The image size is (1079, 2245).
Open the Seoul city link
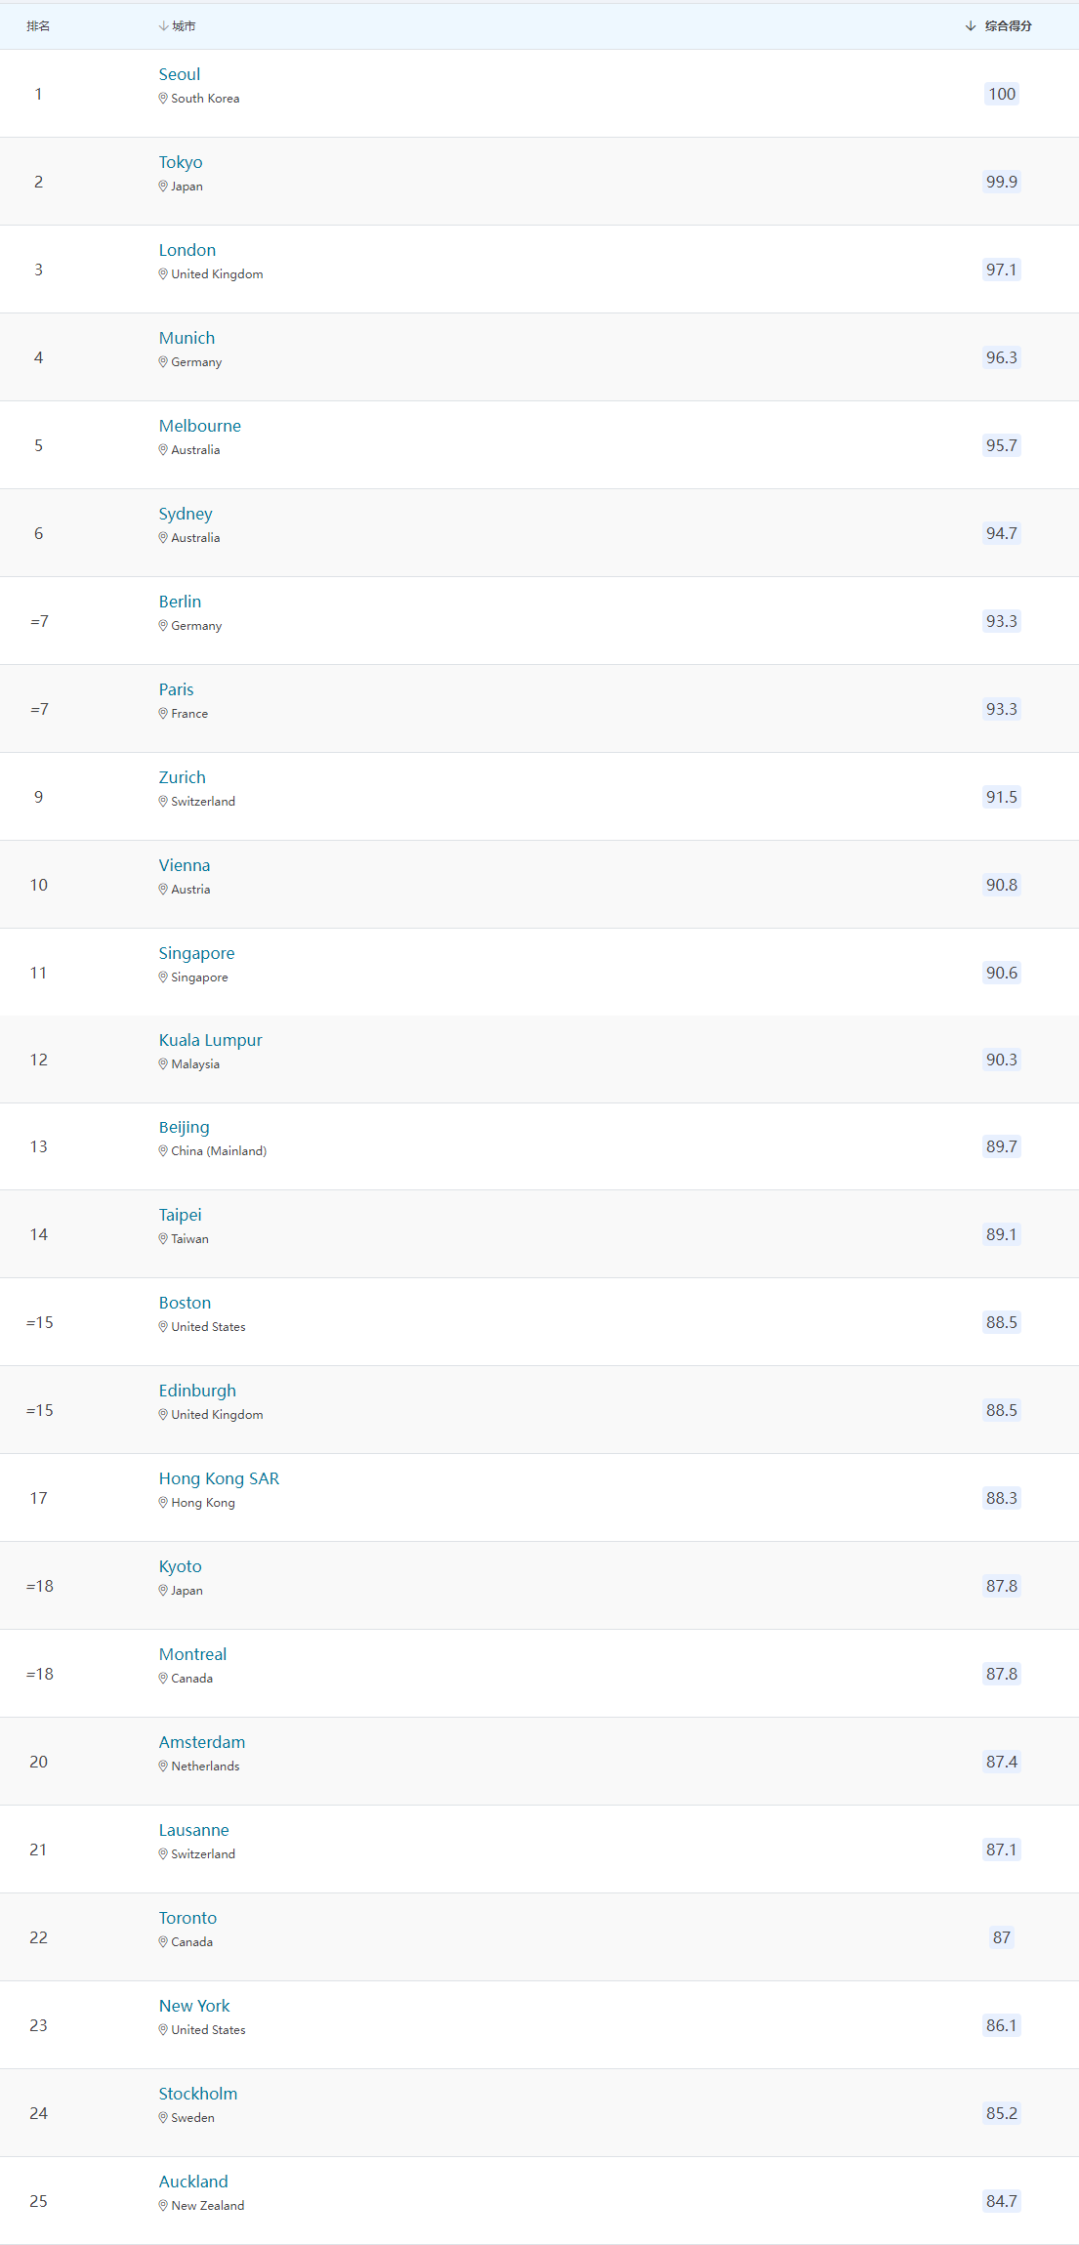pyautogui.click(x=180, y=74)
